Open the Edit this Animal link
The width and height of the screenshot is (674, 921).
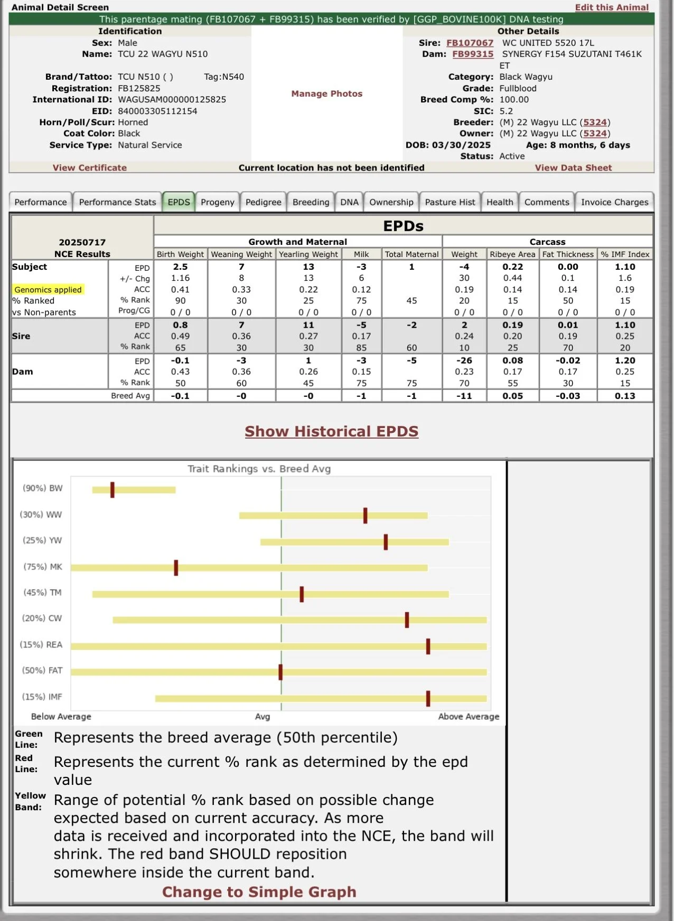pyautogui.click(x=612, y=7)
